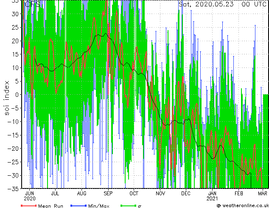The height and width of the screenshot is (208, 269).
Task: Click the y-axis value 5
Action: pyautogui.click(x=17, y=82)
